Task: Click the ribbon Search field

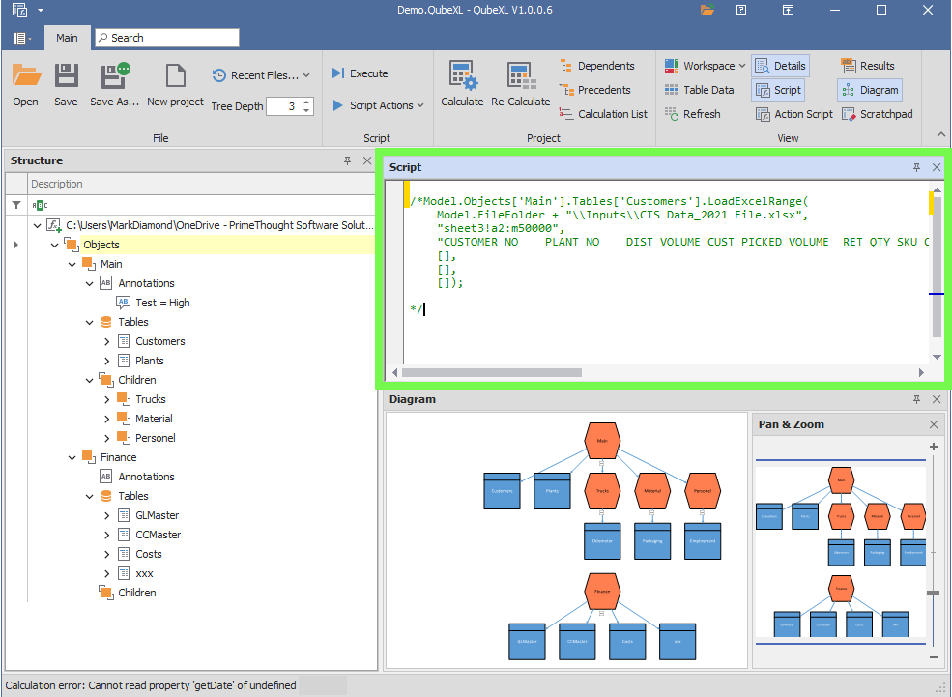Action: (166, 38)
